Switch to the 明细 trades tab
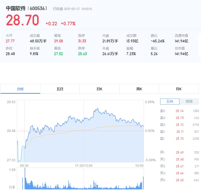Image resolution: width=201 pixels, height=192 pixels. coord(189,102)
